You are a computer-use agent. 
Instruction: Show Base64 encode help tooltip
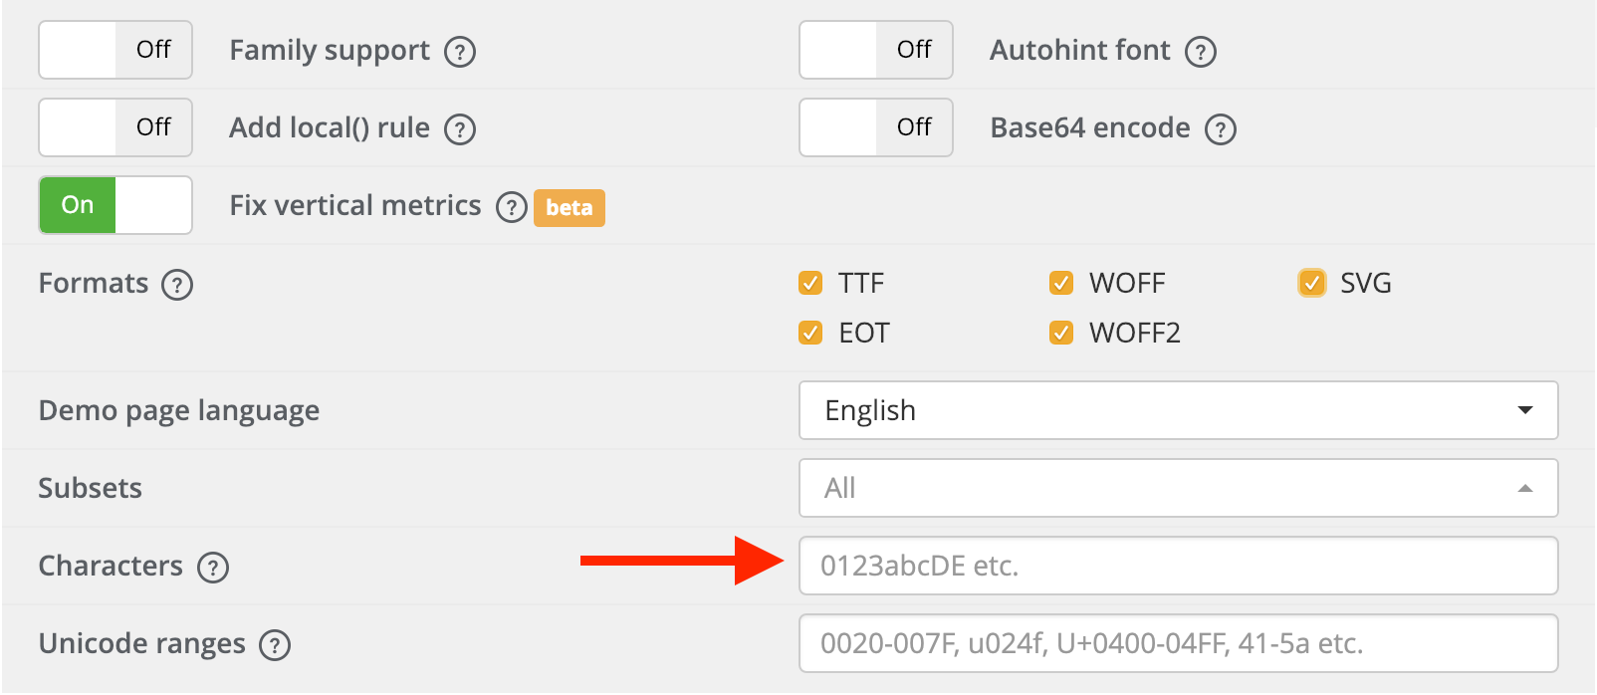[x=1221, y=129]
